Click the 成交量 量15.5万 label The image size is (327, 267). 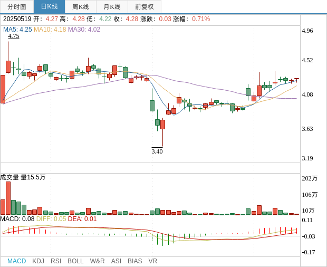pyautogui.click(x=23, y=177)
